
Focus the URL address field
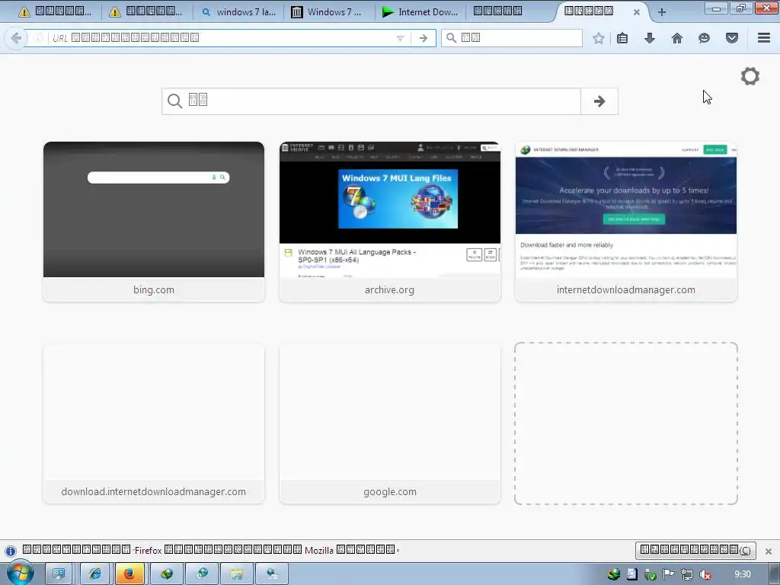point(224,38)
